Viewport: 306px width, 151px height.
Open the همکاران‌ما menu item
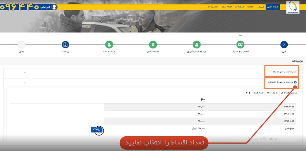point(239,7)
